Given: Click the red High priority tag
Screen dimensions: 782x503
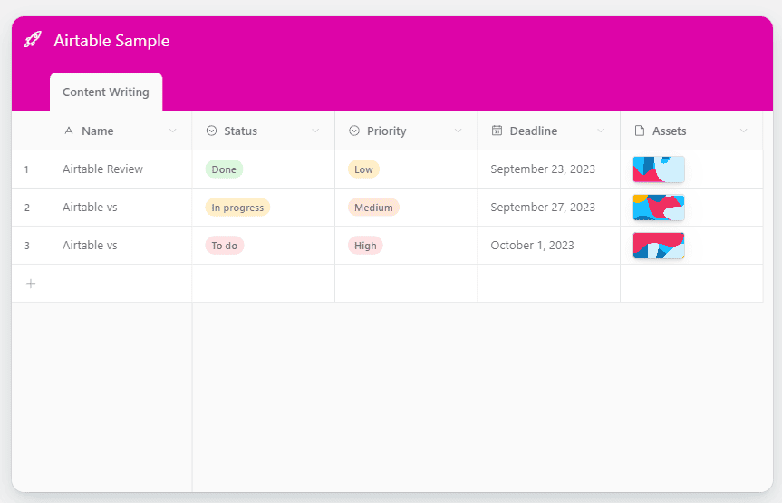Looking at the screenshot, I should [365, 246].
